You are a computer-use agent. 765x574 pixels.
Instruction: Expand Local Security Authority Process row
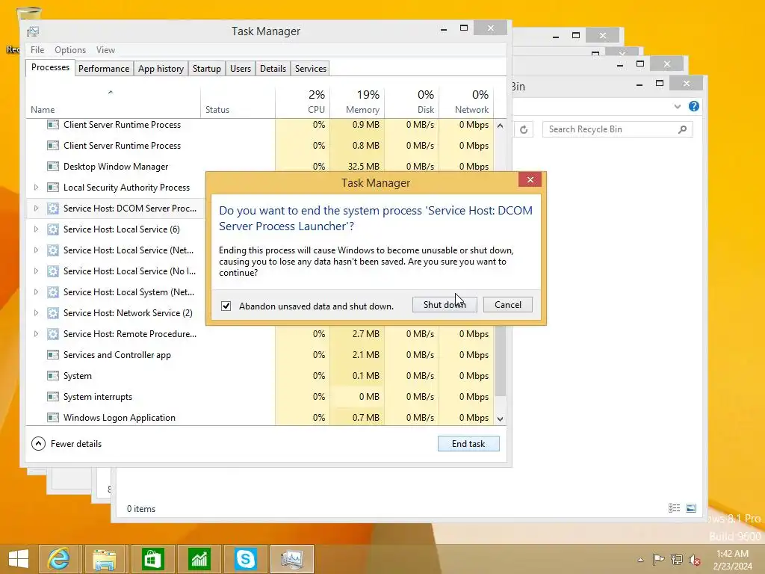36,188
